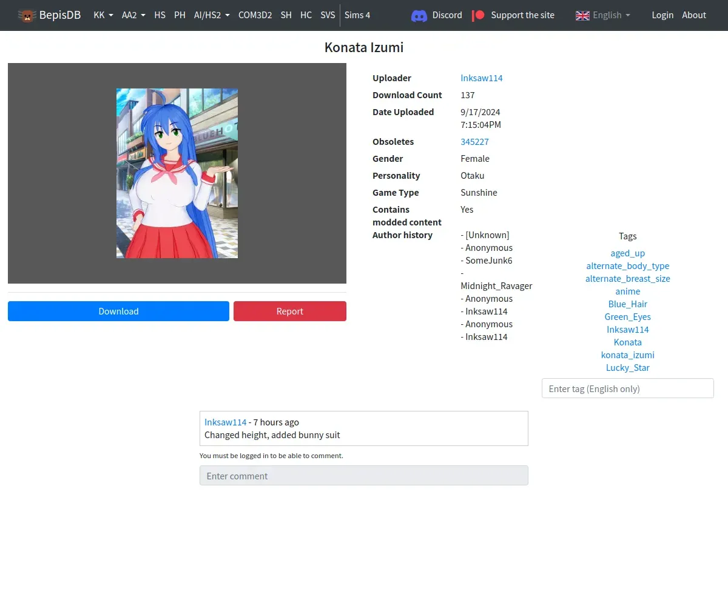Click the BepisDB logo icon
728x606 pixels.
click(27, 15)
